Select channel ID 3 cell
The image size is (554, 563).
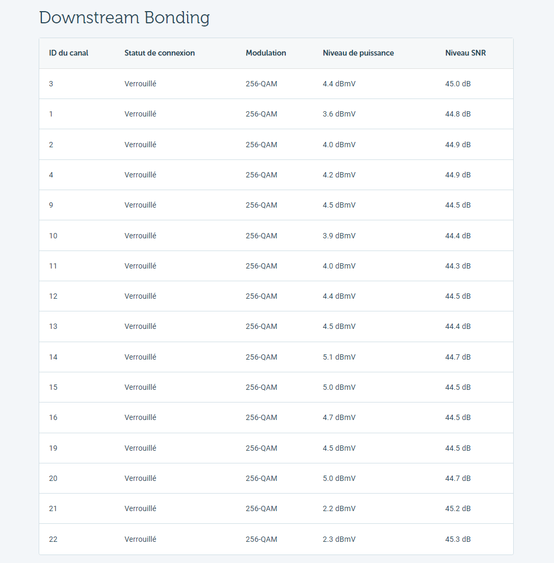[51, 84]
